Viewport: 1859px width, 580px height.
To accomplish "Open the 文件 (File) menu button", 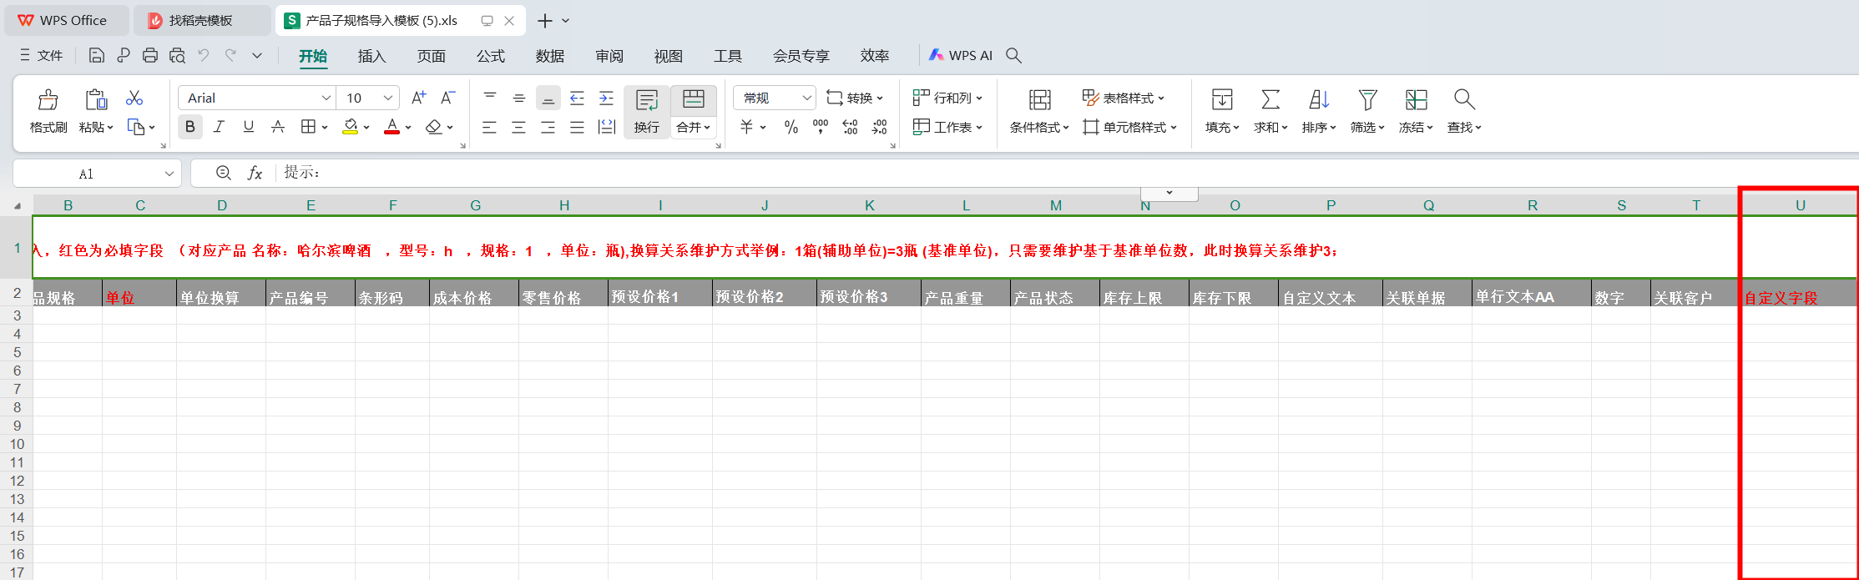I will click(42, 56).
